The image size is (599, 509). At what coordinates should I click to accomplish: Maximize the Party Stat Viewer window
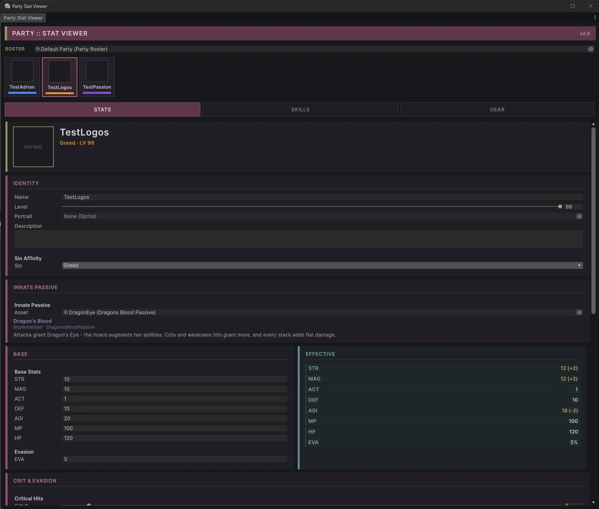(x=573, y=6)
